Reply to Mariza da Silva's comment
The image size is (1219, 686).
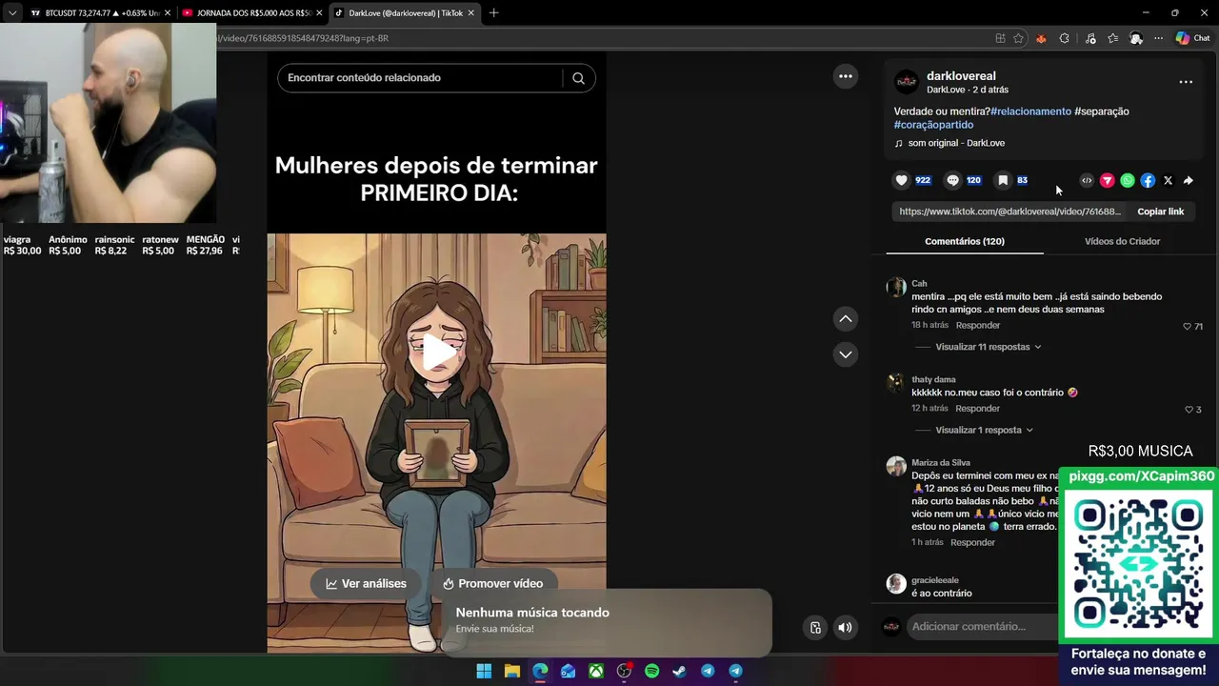tap(972, 543)
